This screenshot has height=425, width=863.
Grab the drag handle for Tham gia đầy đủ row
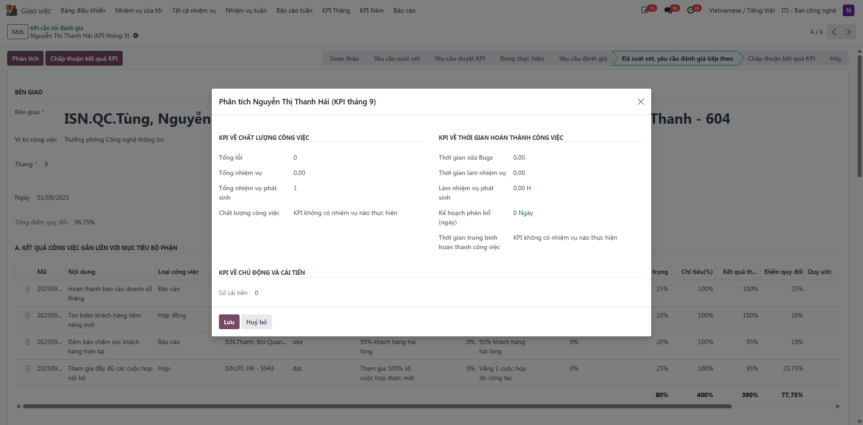(x=27, y=369)
